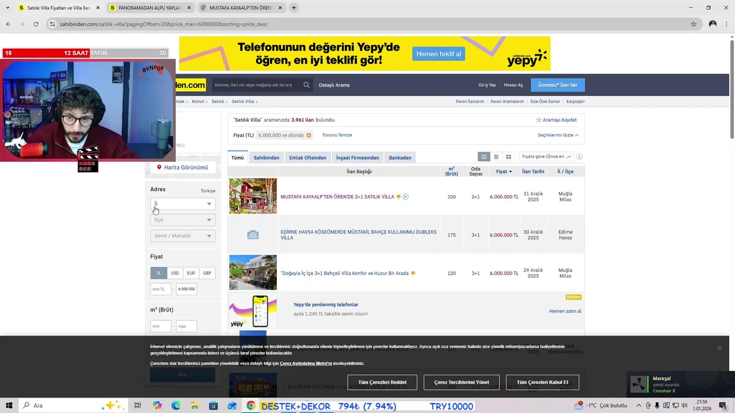
Task: Select TL currency option
Action: pos(158,273)
